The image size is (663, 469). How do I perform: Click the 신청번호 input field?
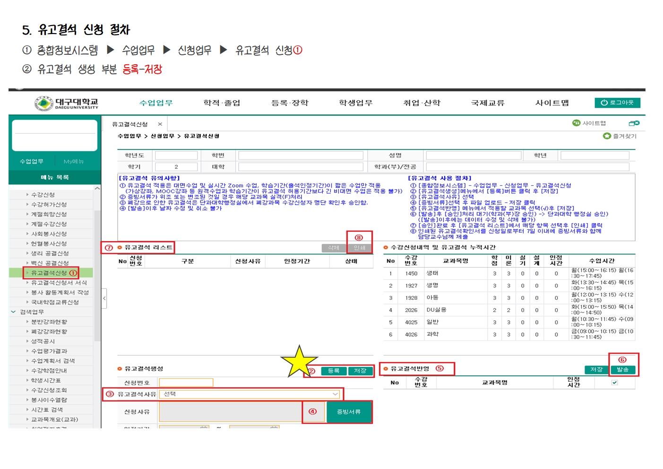point(186,382)
